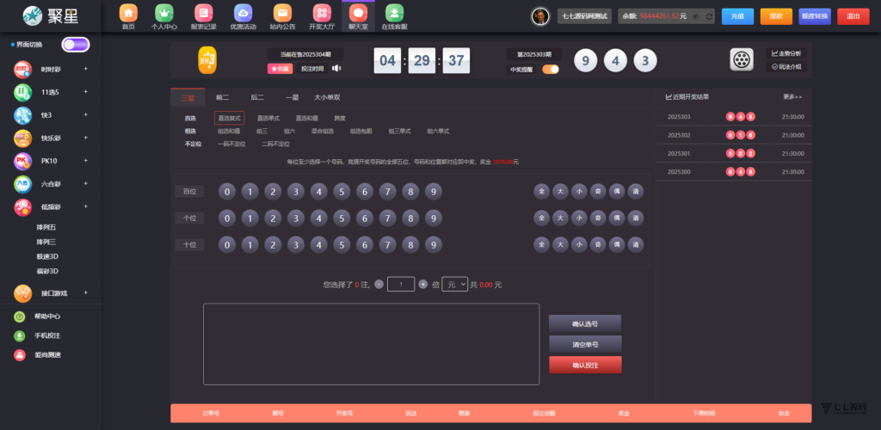The image size is (881, 430).
Task: Open 站内公告 mail icon
Action: (x=281, y=14)
